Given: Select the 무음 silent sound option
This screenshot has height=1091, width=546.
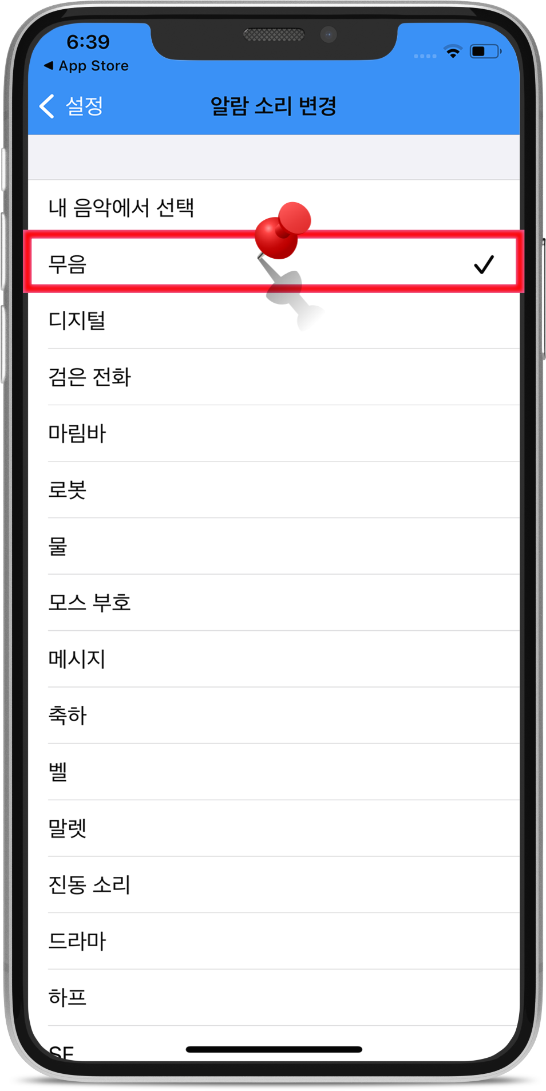Looking at the screenshot, I should click(274, 264).
